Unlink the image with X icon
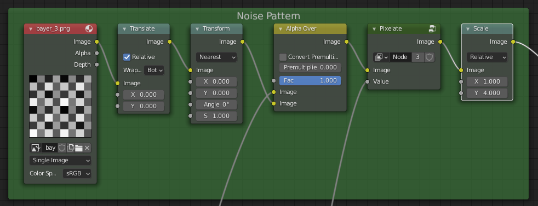 [87, 148]
